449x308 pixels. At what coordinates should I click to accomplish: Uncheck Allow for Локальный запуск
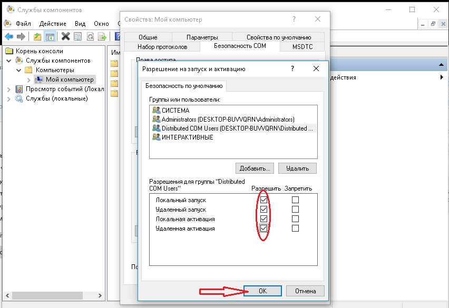coord(263,200)
